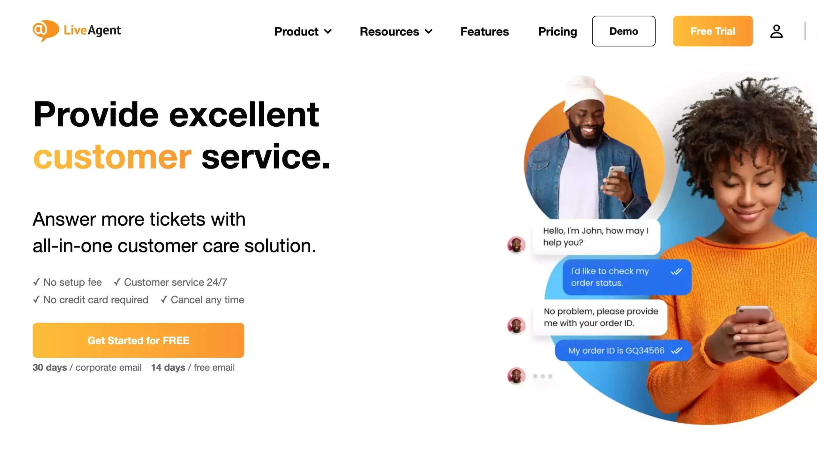817x467 pixels.
Task: Open the user account profile icon
Action: click(776, 31)
